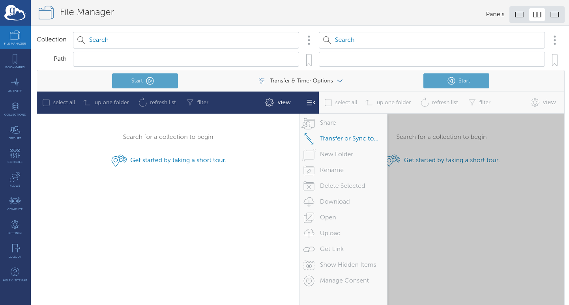Click the left Start transfer button
Viewport: 569px width, 305px height.
(x=145, y=81)
